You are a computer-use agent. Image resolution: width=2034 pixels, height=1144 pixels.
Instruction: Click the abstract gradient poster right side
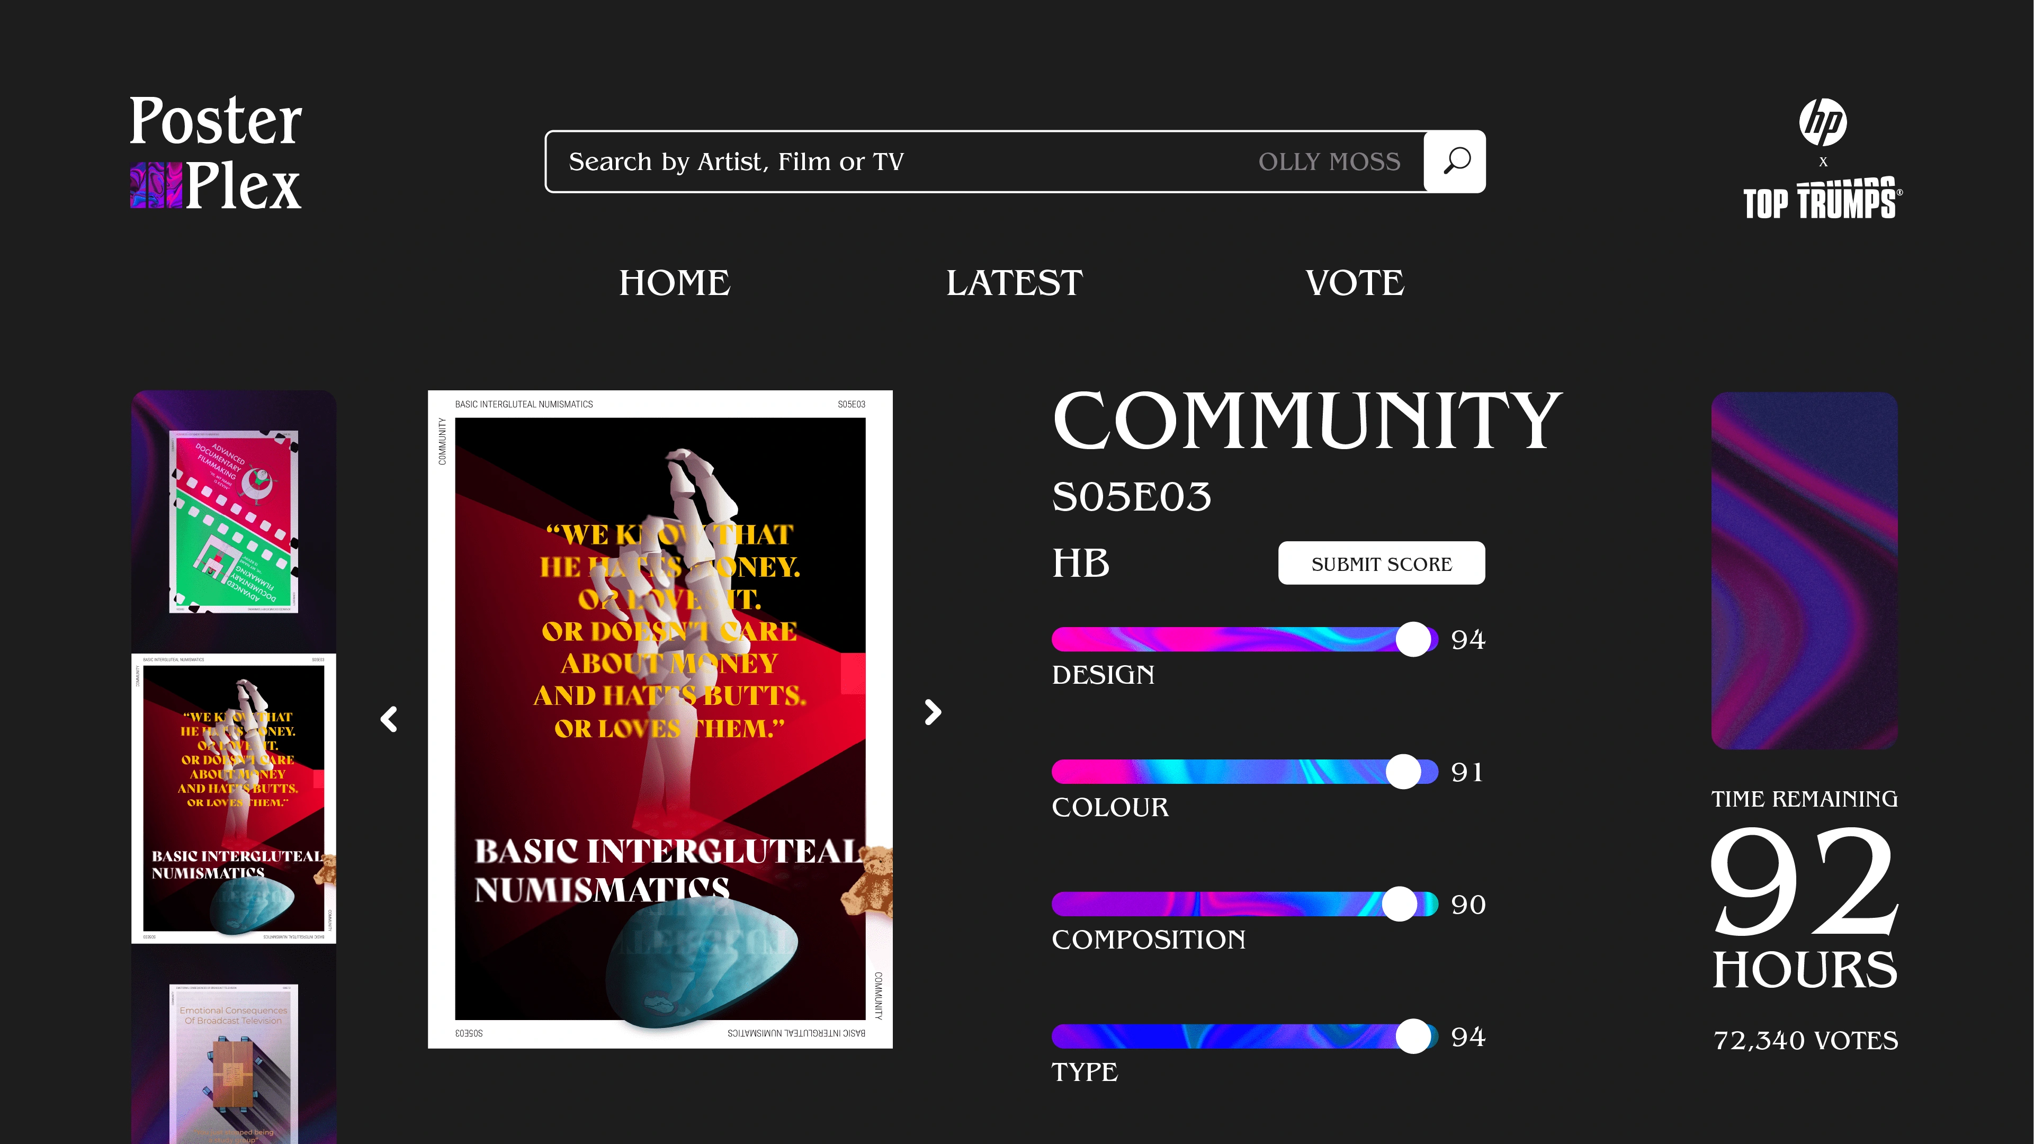click(x=1805, y=570)
